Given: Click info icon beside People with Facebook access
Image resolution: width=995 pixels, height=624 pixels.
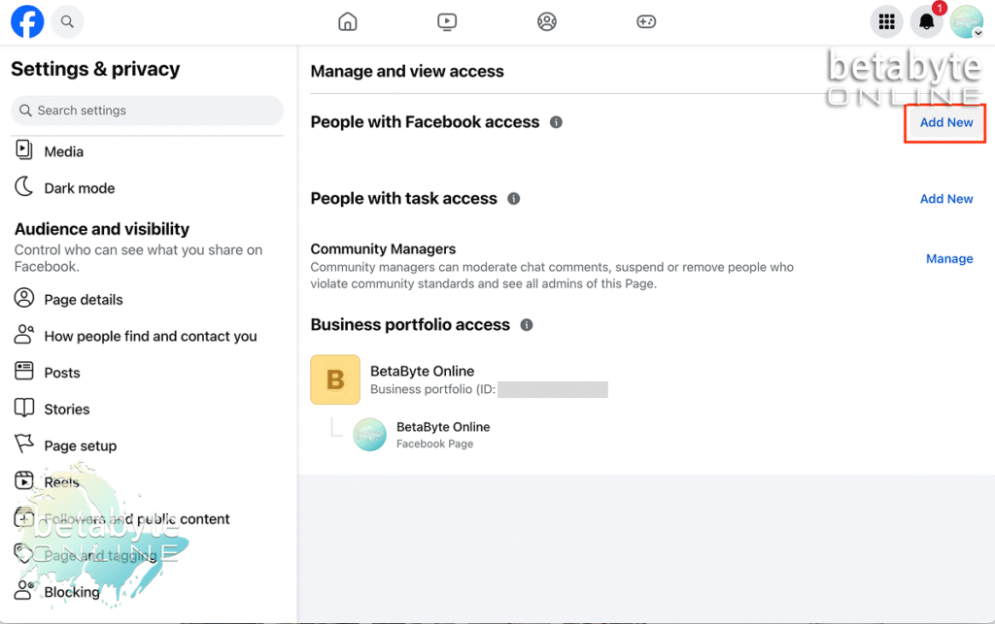Looking at the screenshot, I should [556, 122].
